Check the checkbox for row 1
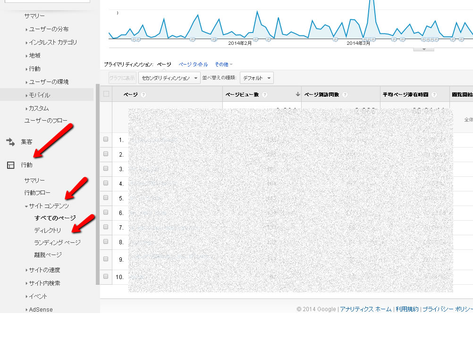The width and height of the screenshot is (473, 355). tap(106, 139)
